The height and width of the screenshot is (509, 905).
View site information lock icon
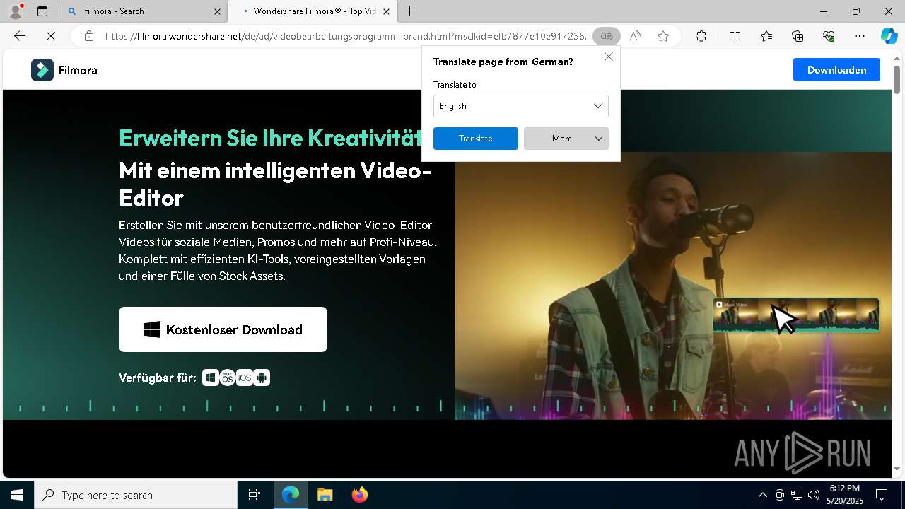[x=88, y=36]
